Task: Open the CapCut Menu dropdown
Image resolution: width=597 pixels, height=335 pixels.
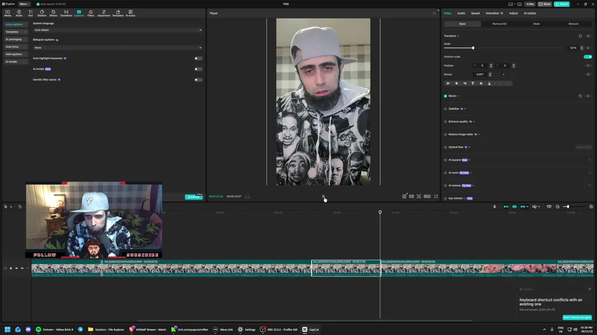Action: pyautogui.click(x=24, y=4)
